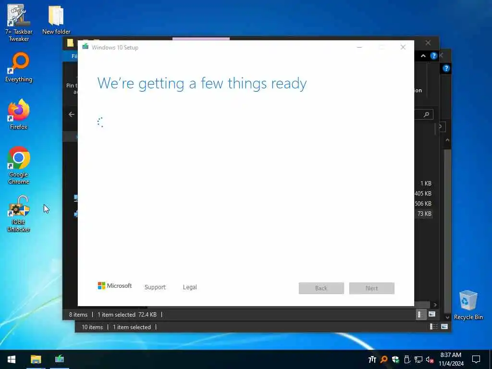
Task: Open the Everything search tray icon
Action: click(384, 359)
